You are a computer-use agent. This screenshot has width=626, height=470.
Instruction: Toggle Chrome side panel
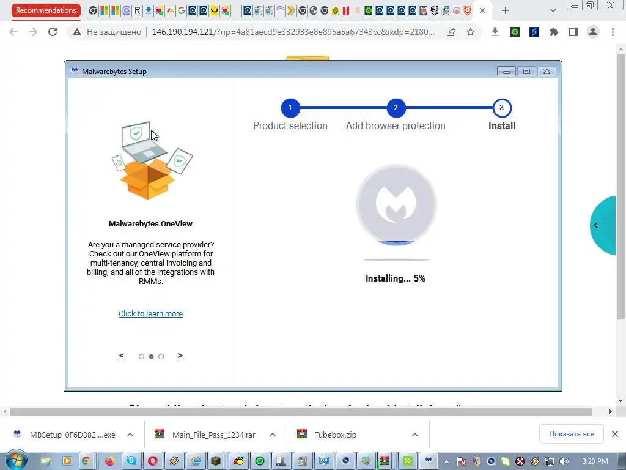coord(573,32)
